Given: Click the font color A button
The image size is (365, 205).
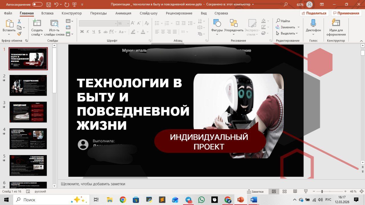Looking at the screenshot, I should click(x=143, y=32).
